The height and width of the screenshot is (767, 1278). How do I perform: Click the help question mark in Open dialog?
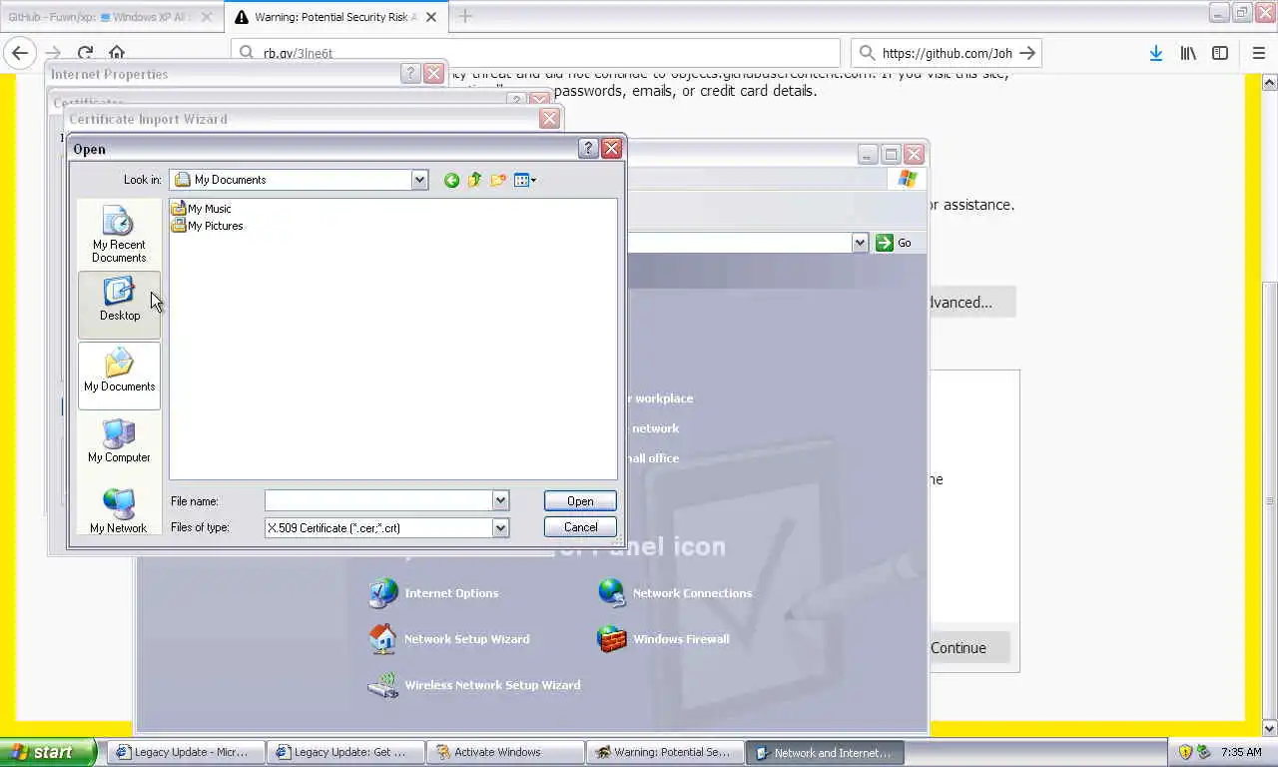pyautogui.click(x=588, y=149)
